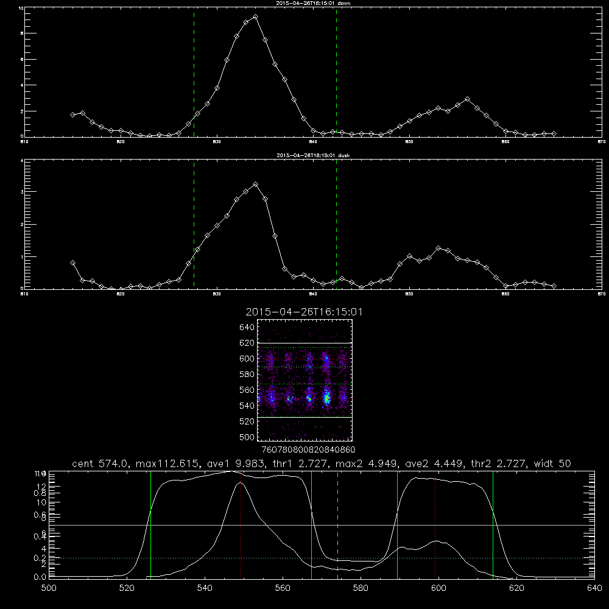This screenshot has height=609, width=609.
Task: Click the "580" x-axis label of the bottom plot
Action: pyautogui.click(x=361, y=588)
